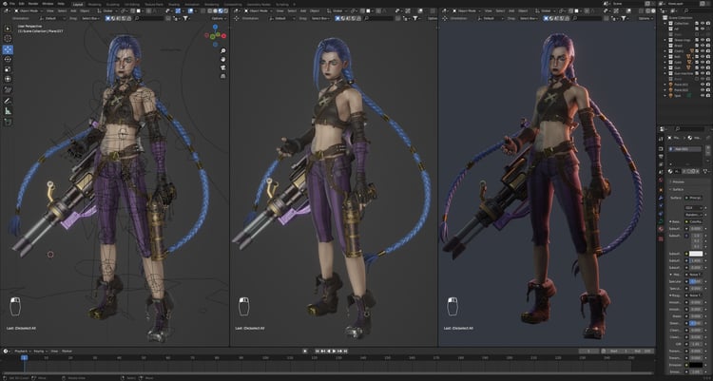The width and height of the screenshot is (713, 381).
Task: Expand the Spot light outliner row
Action: tap(665, 95)
